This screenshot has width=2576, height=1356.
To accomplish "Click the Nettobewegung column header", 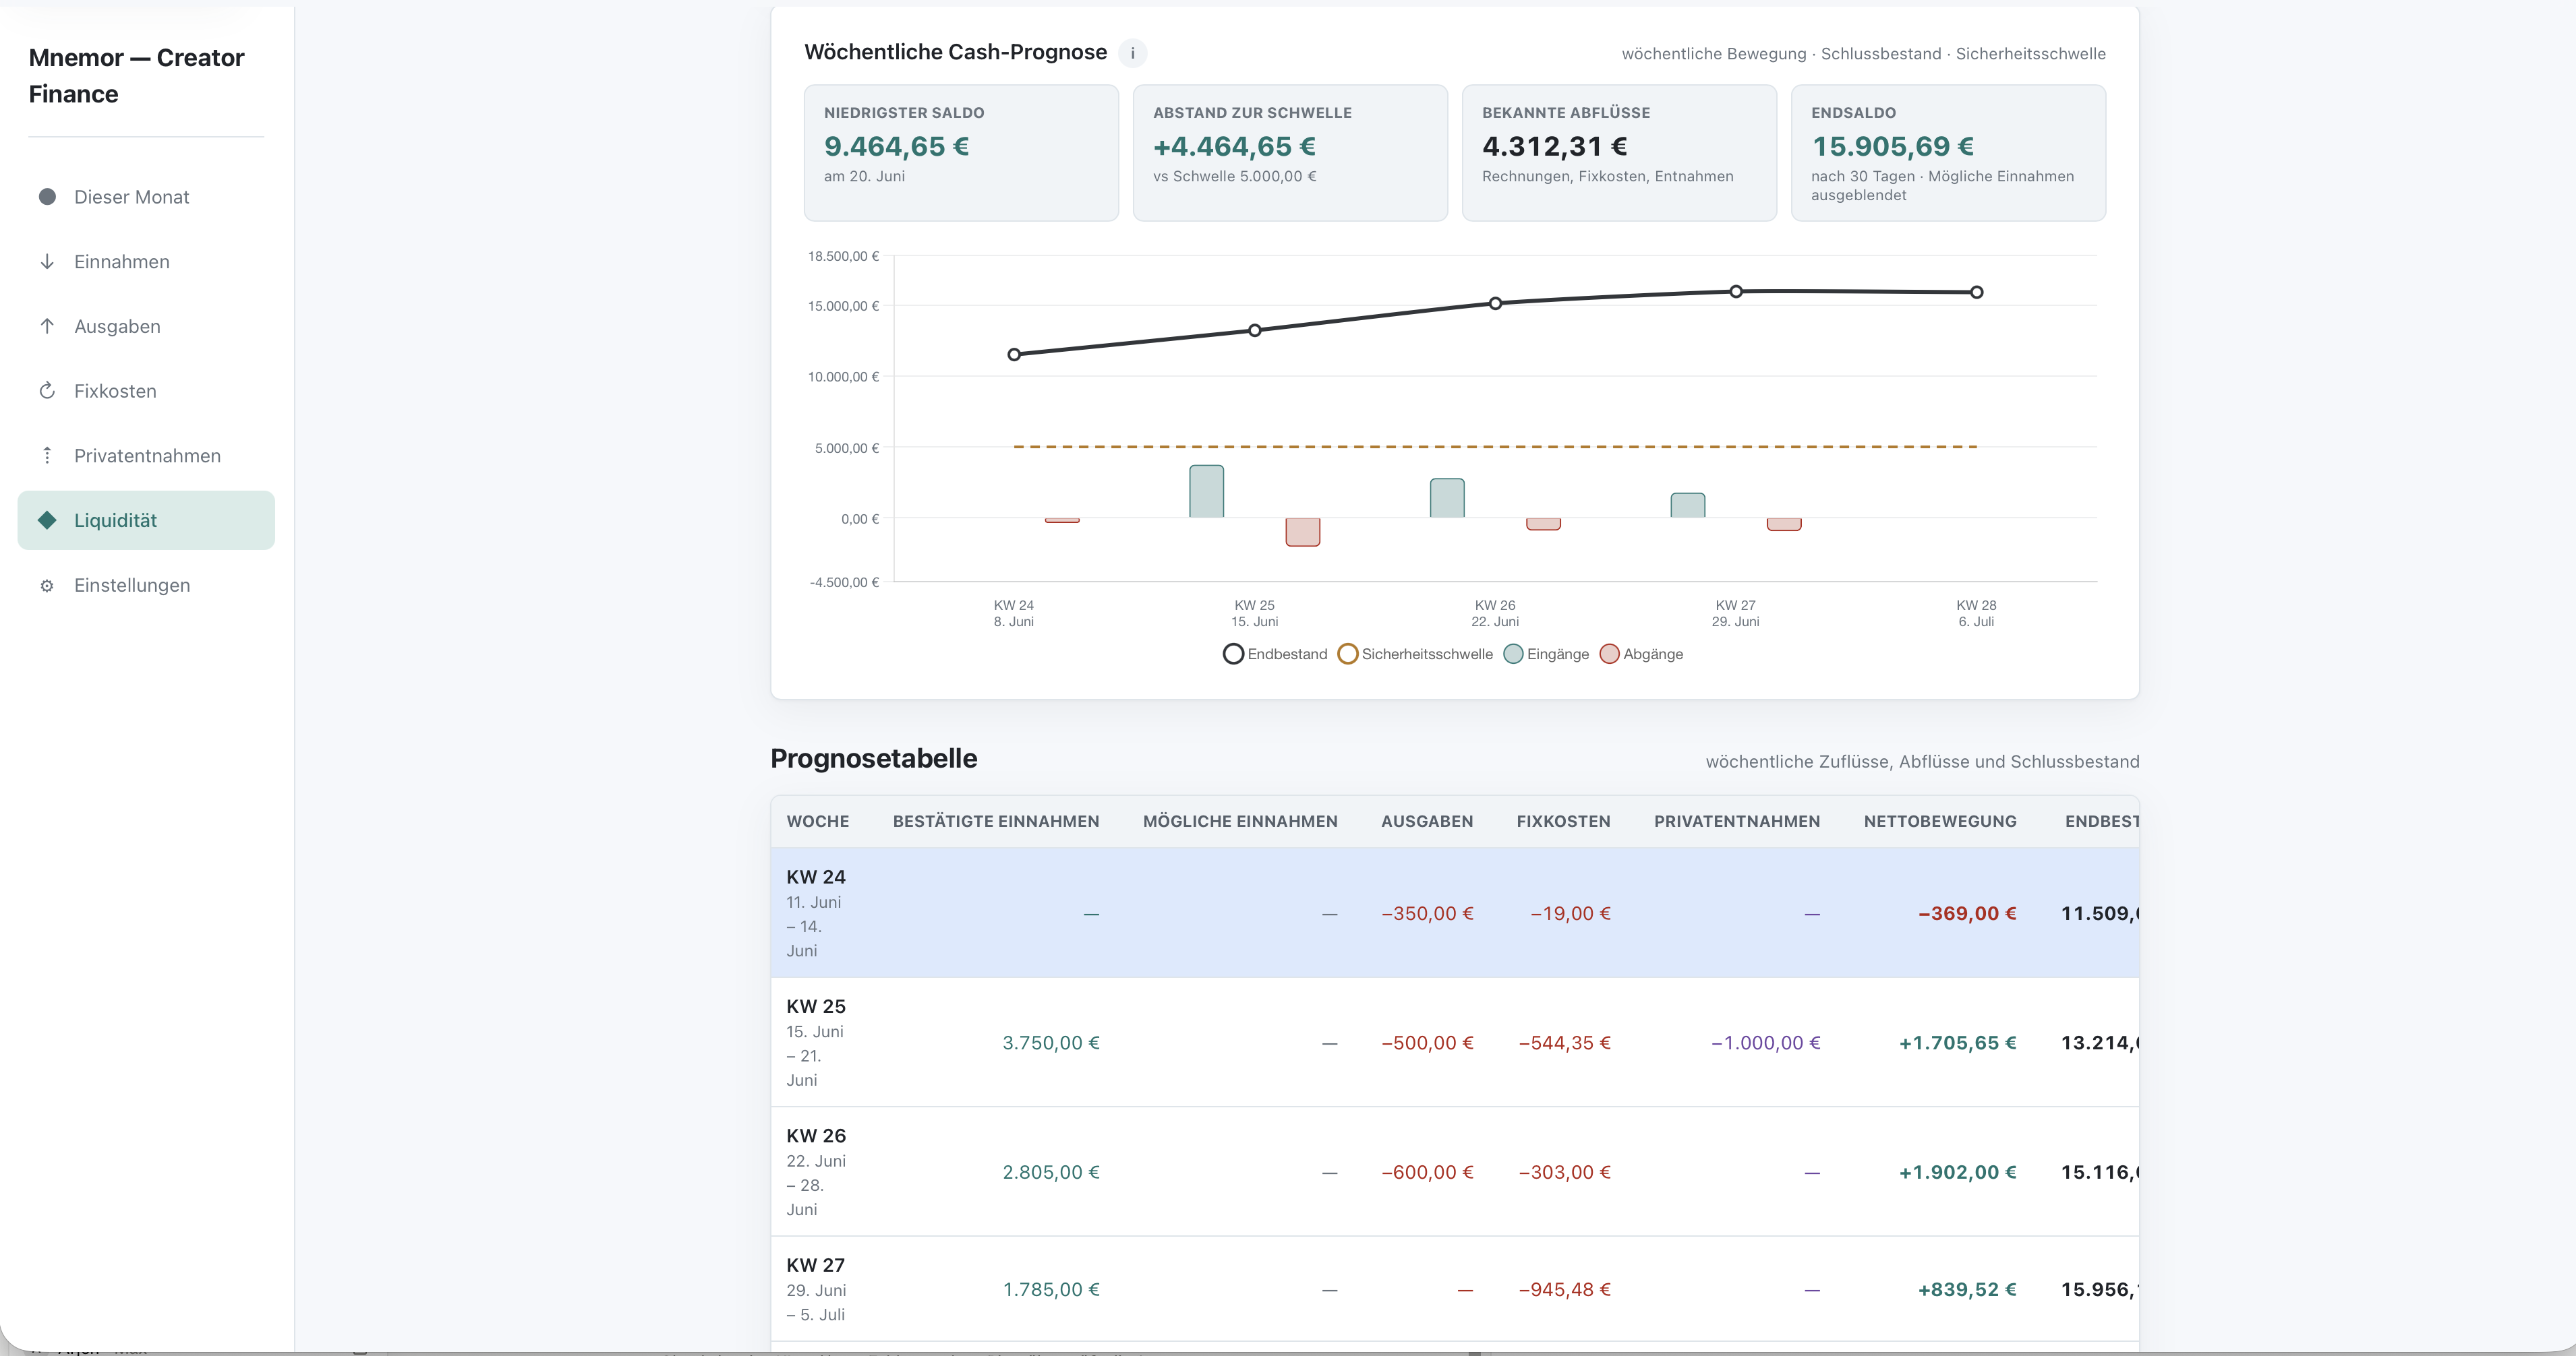I will (1940, 822).
